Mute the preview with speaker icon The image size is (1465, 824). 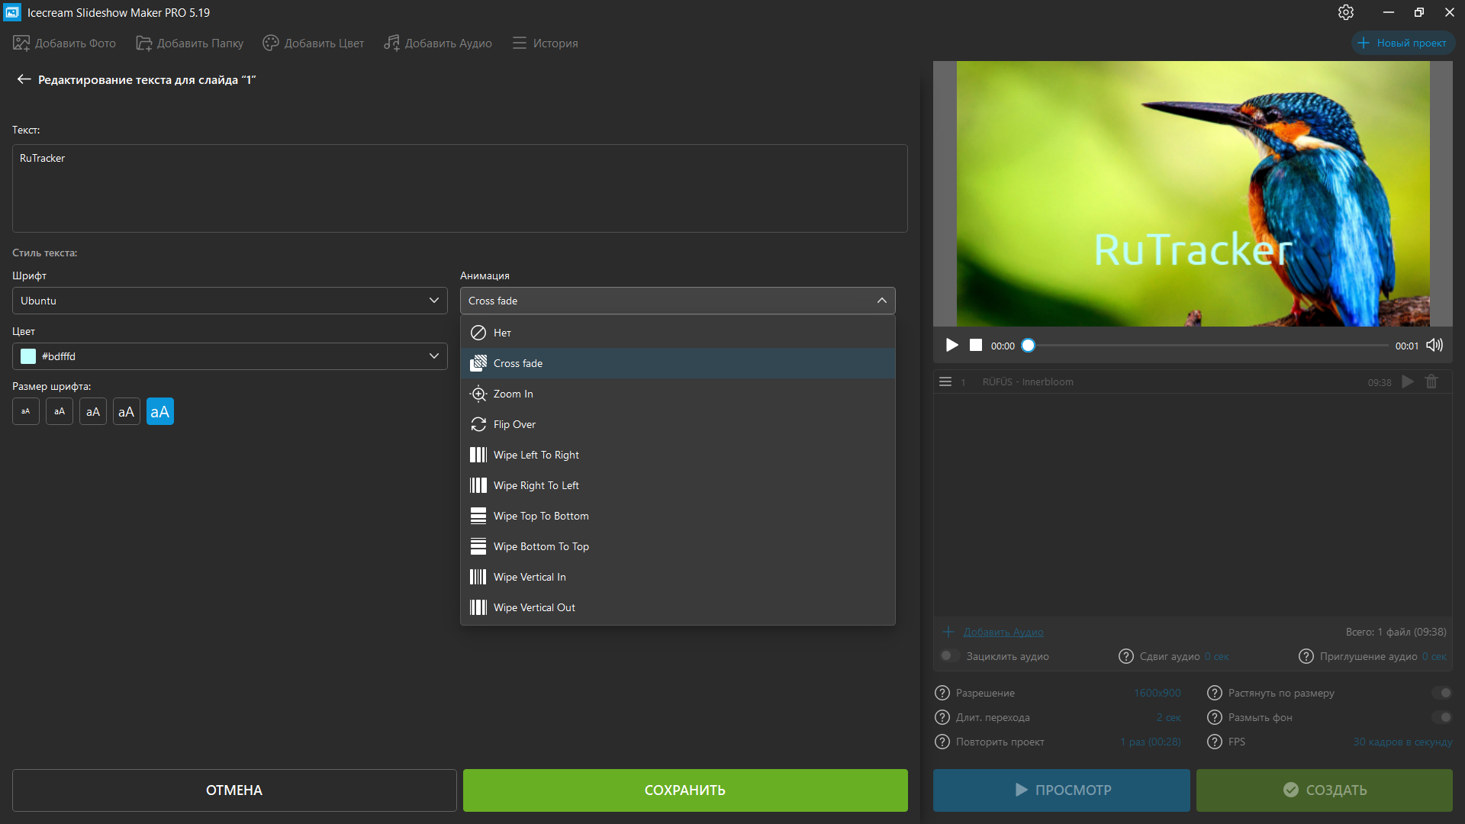1434,346
